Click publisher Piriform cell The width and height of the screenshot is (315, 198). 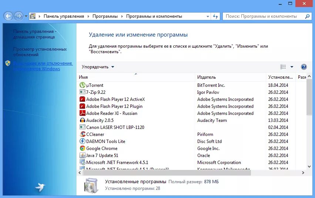pyautogui.click(x=205, y=134)
